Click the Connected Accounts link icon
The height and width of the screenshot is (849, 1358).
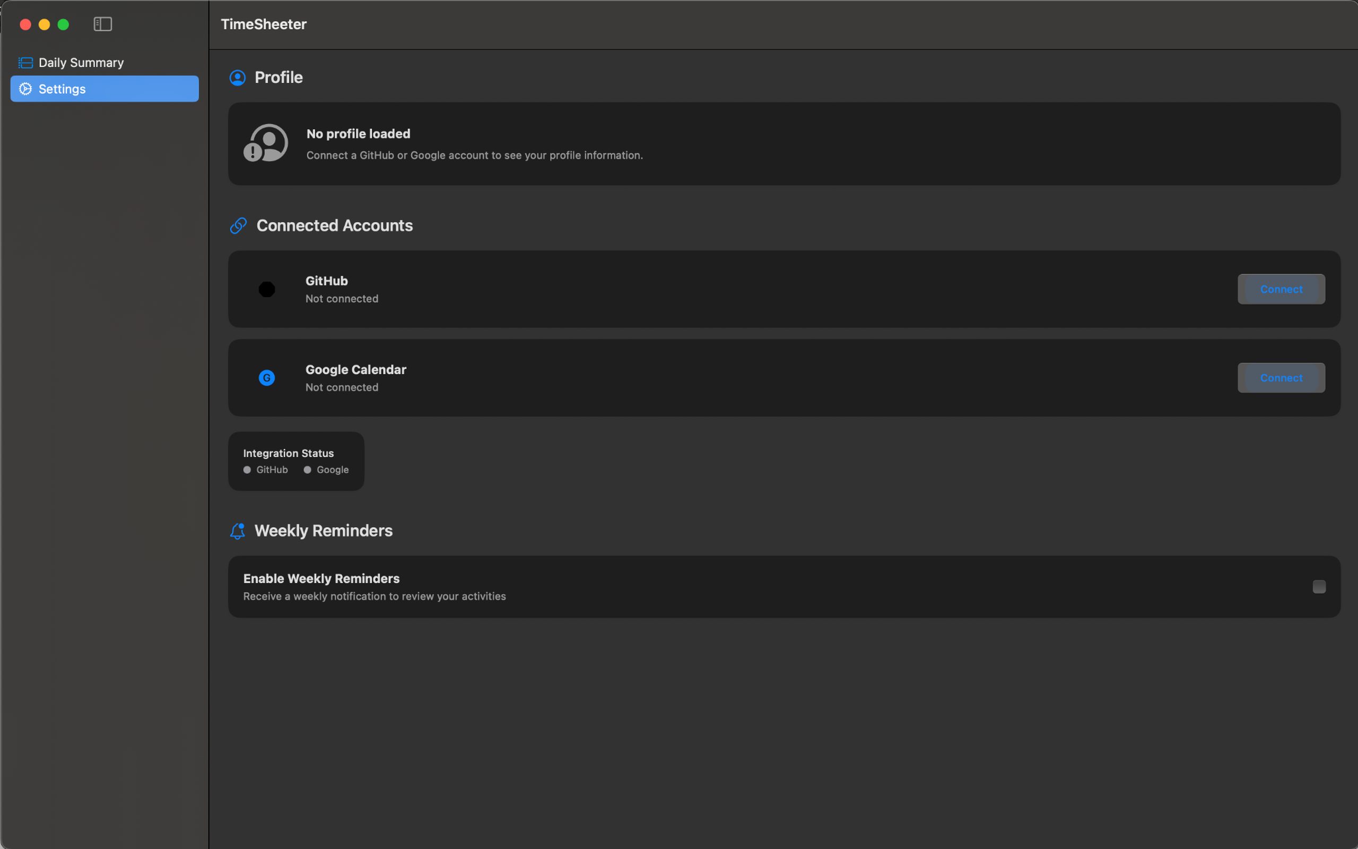point(239,226)
